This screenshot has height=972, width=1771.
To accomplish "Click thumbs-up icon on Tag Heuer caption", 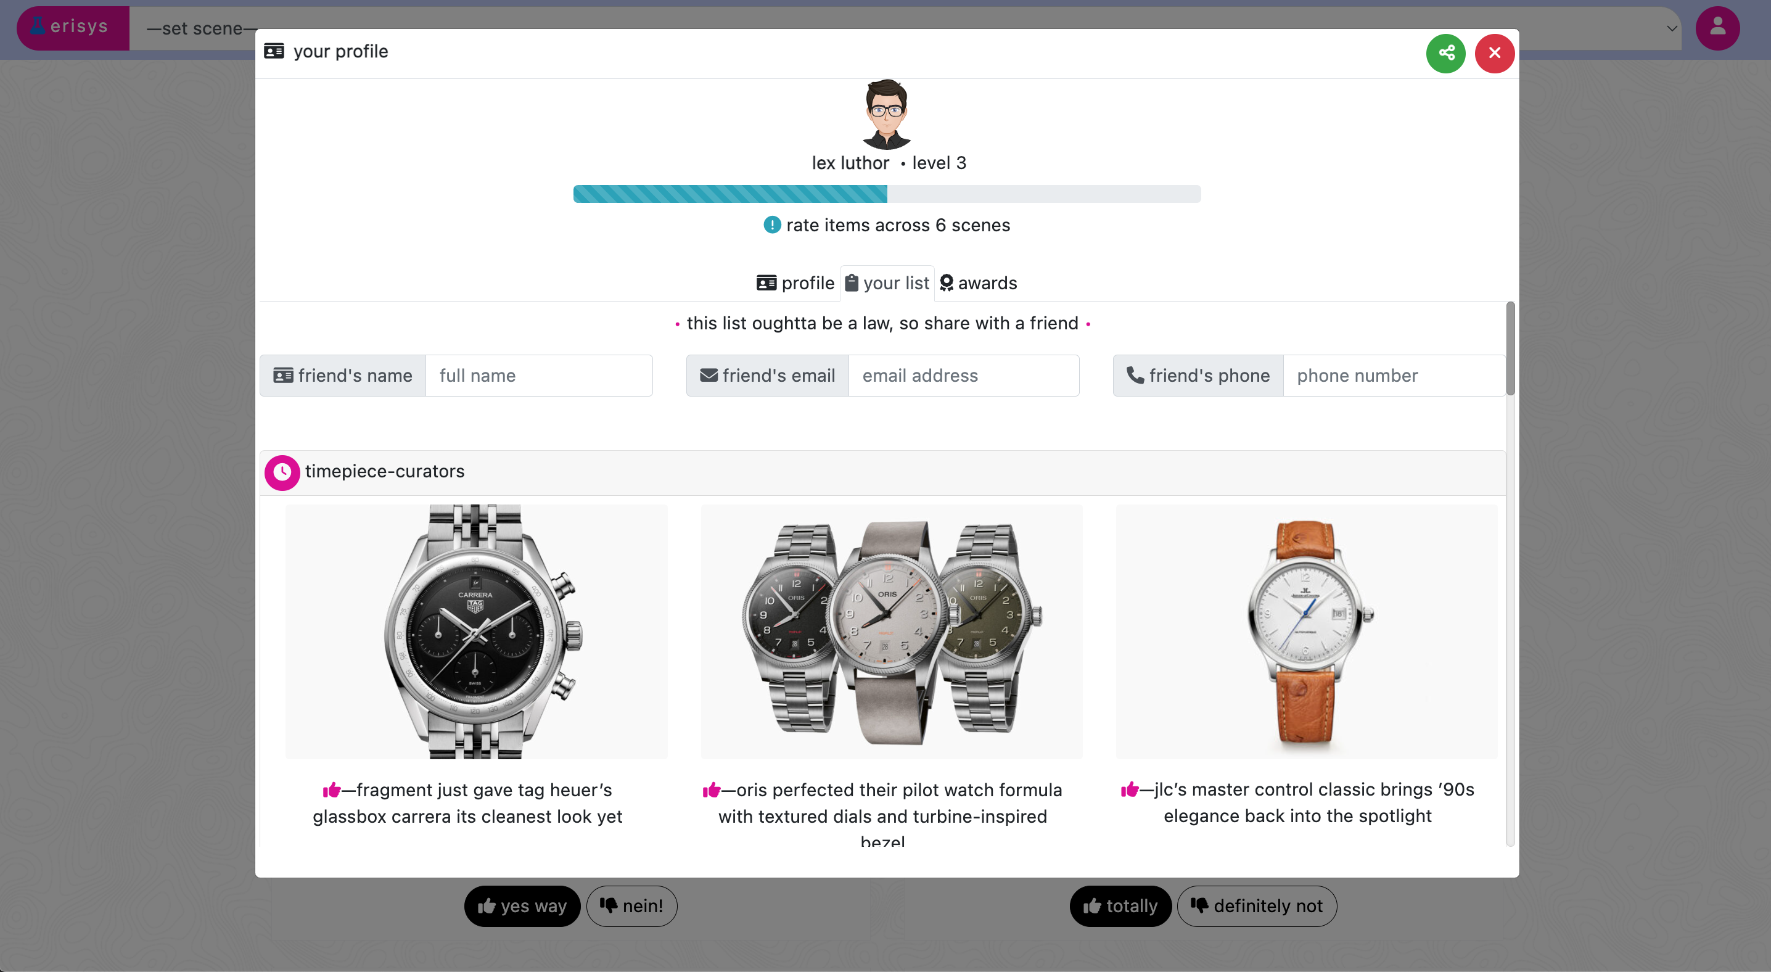I will [331, 790].
